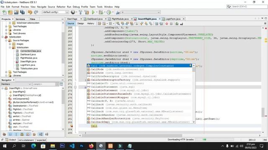Select jButton1ActionPerformed in Navigator
This screenshot has width=268, height=150.
point(33,102)
